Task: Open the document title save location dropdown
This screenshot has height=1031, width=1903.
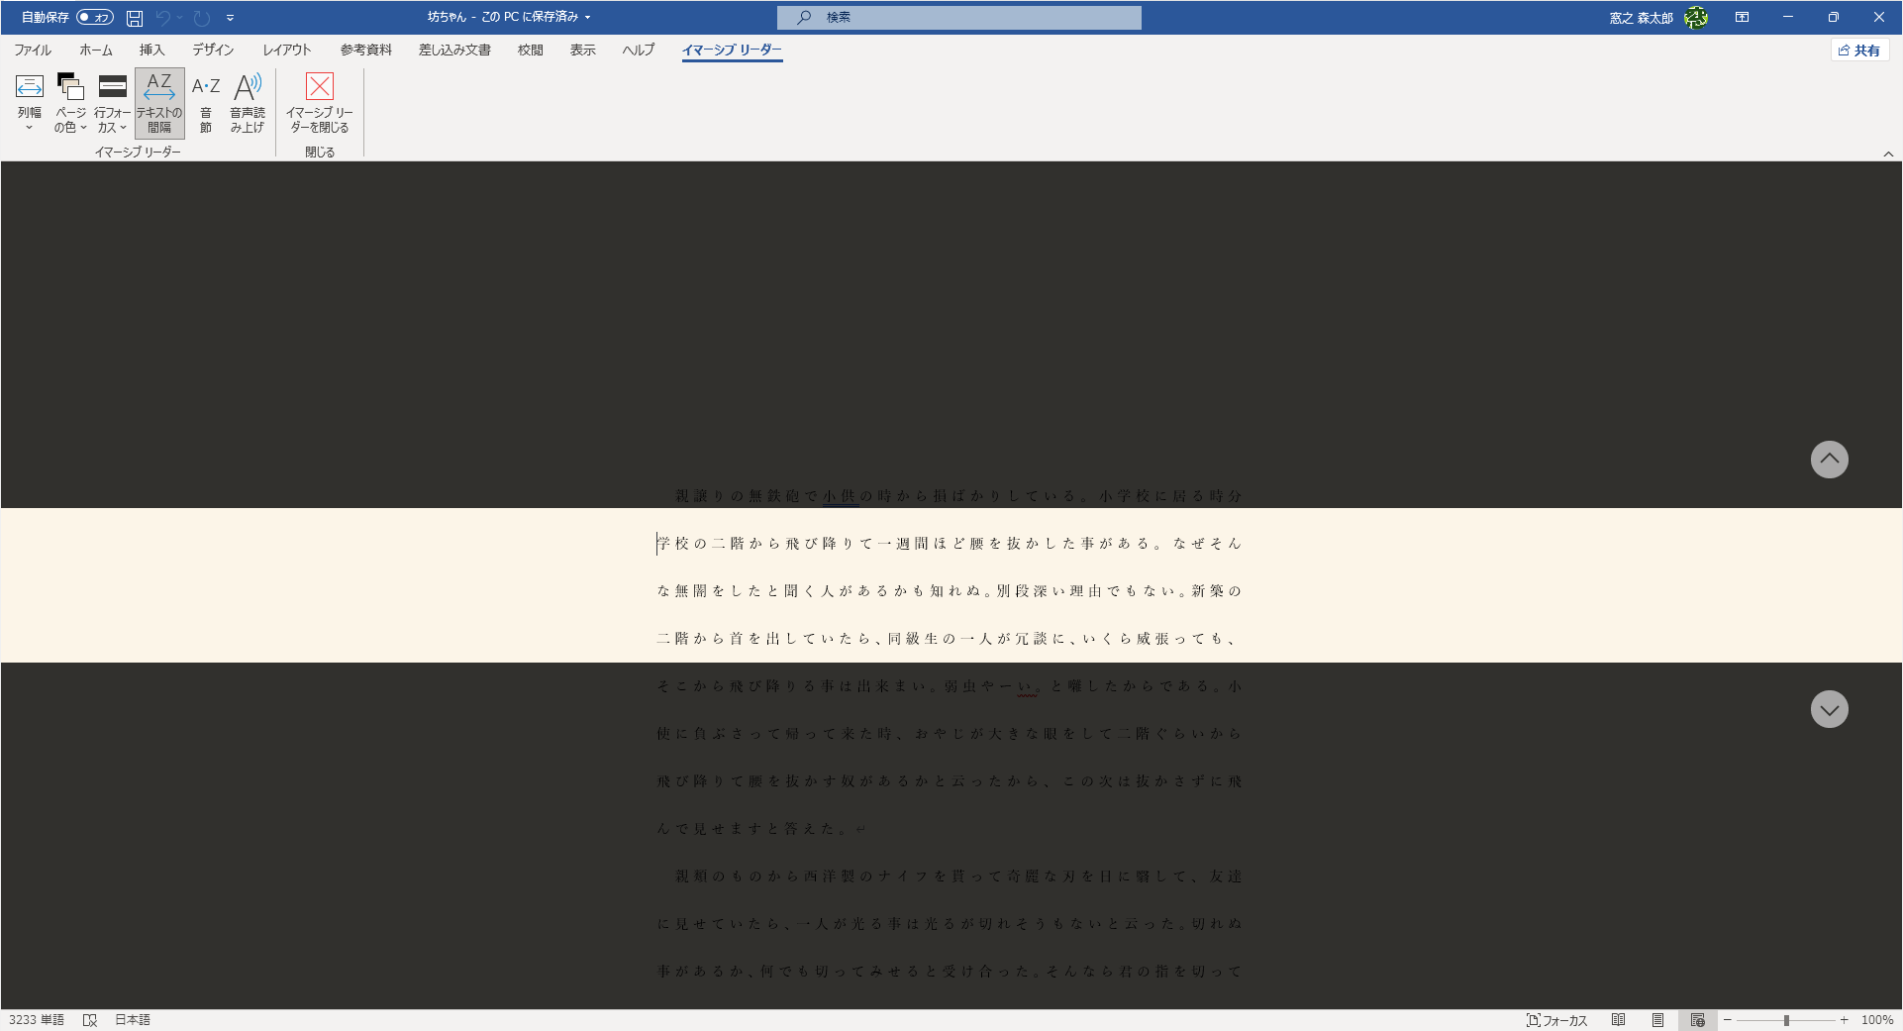Action: point(587,17)
